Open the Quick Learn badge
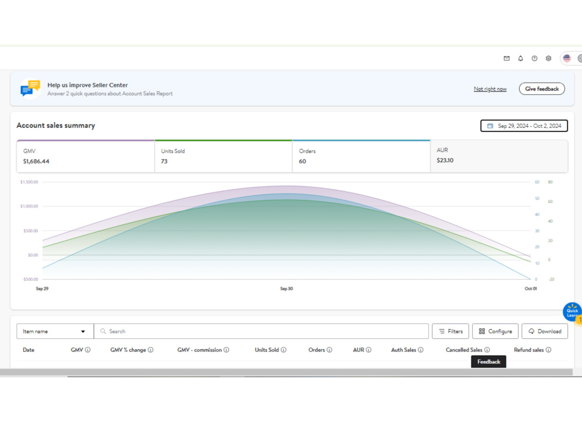 (x=572, y=313)
